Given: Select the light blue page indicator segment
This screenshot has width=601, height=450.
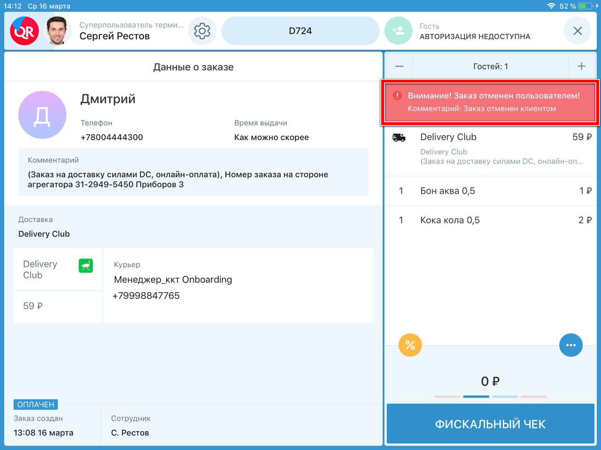Looking at the screenshot, I should (505, 397).
